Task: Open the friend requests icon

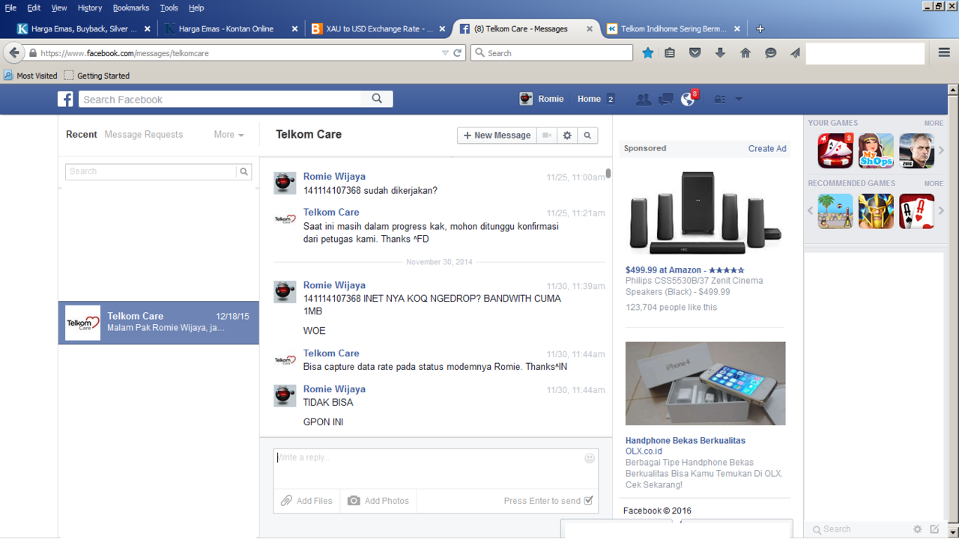Action: 643,100
